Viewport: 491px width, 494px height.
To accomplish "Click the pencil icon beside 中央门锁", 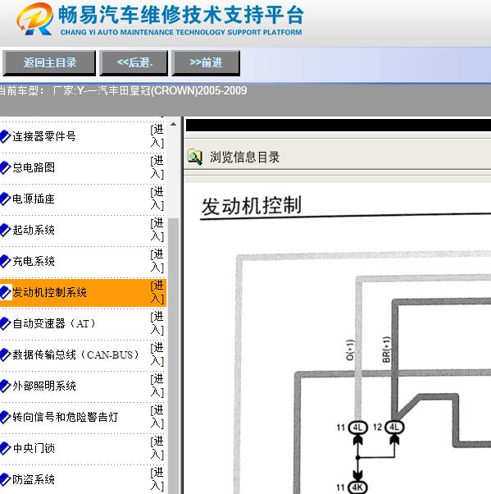I will tap(5, 448).
